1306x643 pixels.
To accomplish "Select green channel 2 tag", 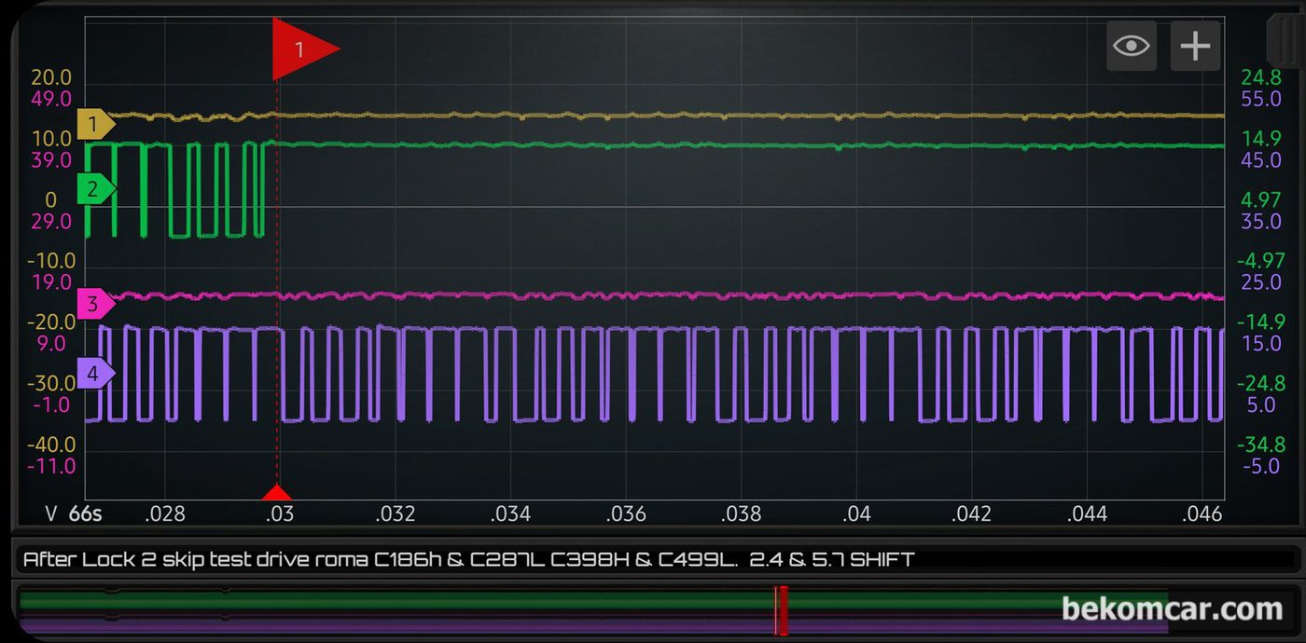I will [95, 189].
